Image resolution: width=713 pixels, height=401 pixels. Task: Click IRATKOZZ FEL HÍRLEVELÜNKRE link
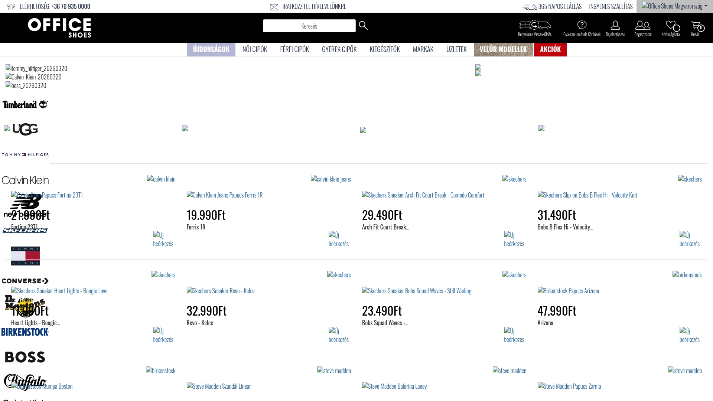coord(314,6)
